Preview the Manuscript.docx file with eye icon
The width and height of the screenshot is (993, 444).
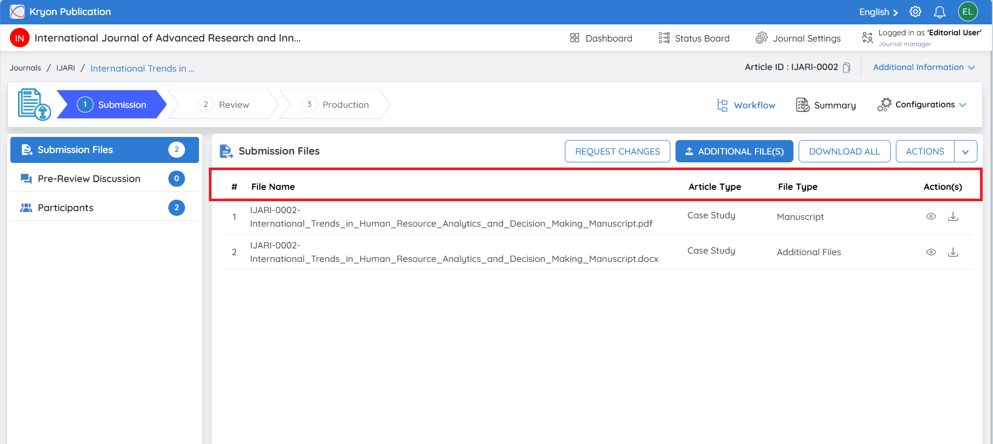[931, 252]
